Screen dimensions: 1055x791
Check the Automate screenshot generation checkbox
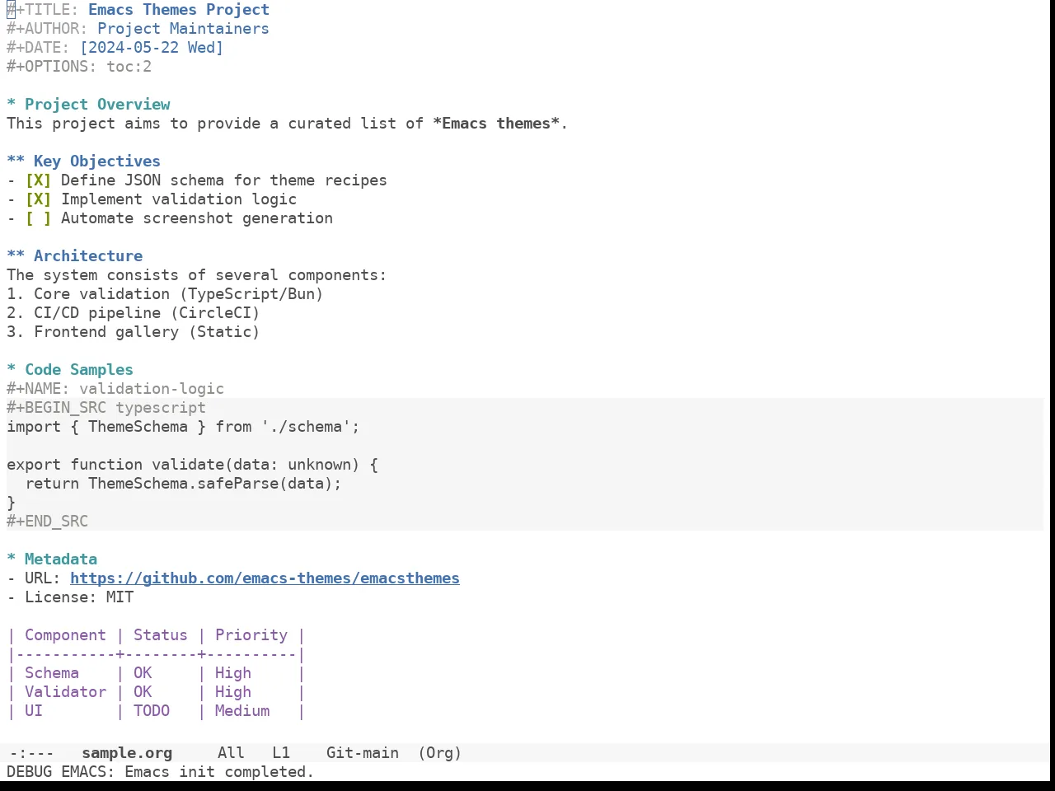(38, 218)
